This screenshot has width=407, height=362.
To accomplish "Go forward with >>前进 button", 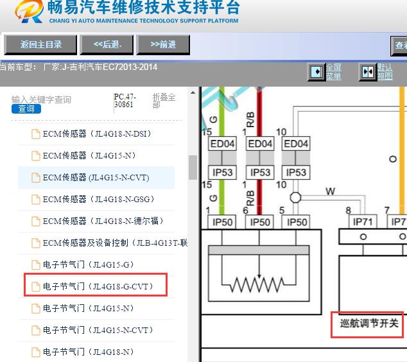I will (x=163, y=45).
